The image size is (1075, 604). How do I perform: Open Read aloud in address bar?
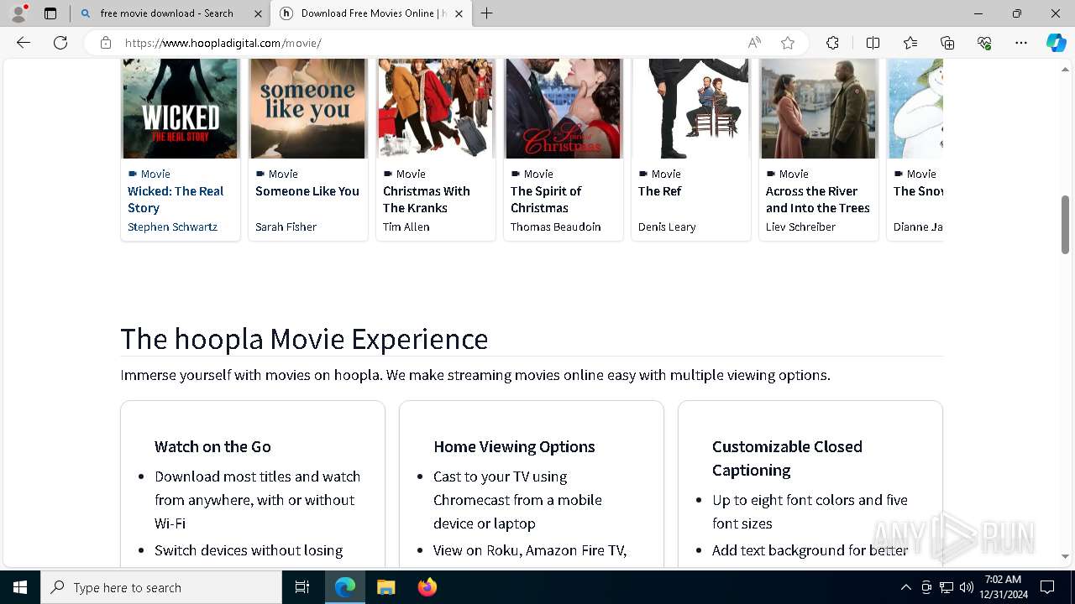pyautogui.click(x=754, y=43)
